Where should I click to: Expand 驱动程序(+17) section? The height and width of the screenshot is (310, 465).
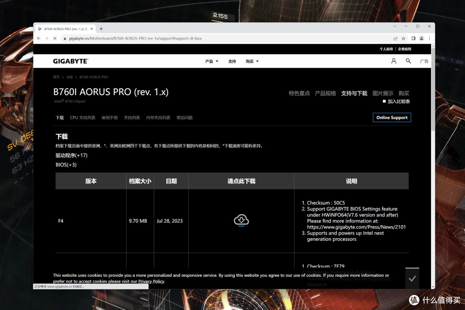click(71, 155)
